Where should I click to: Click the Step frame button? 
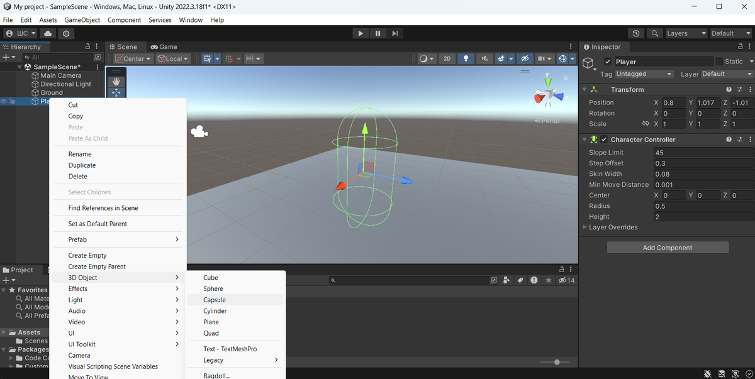394,33
